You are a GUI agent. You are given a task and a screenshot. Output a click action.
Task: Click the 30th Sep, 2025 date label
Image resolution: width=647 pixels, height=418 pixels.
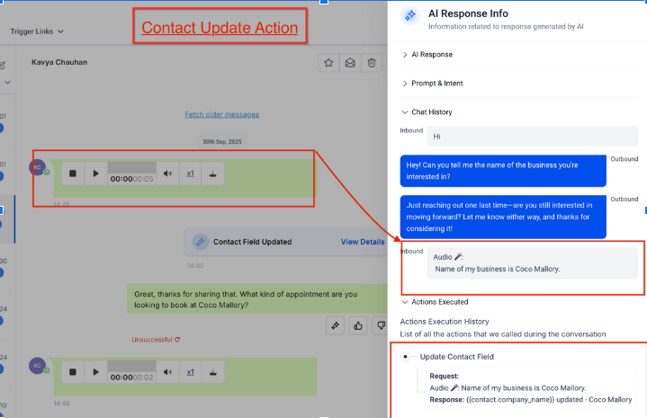[222, 141]
